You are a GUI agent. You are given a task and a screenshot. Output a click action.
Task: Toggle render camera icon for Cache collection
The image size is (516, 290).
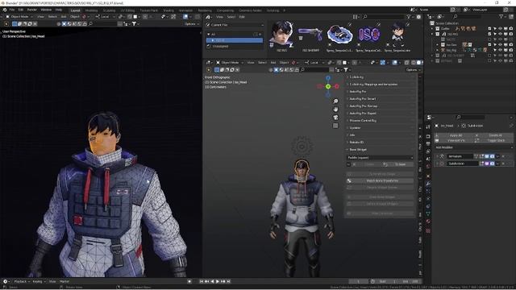510,29
